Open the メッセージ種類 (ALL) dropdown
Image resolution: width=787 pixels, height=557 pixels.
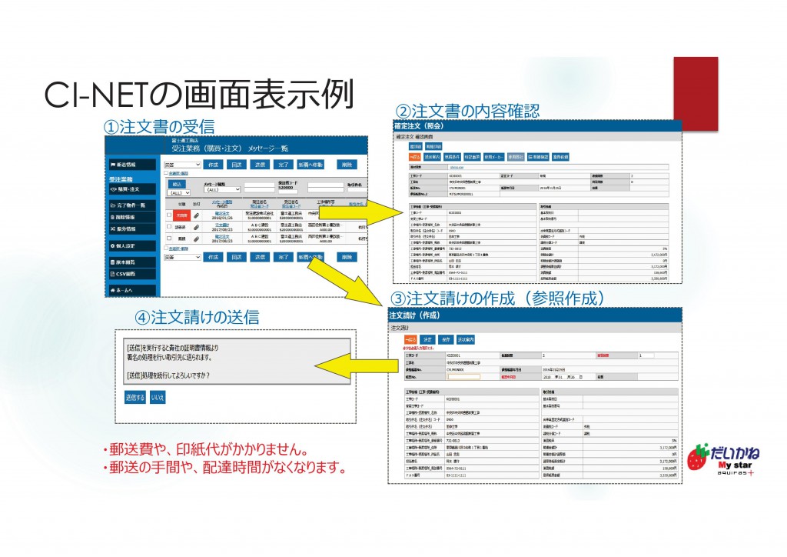(x=222, y=190)
